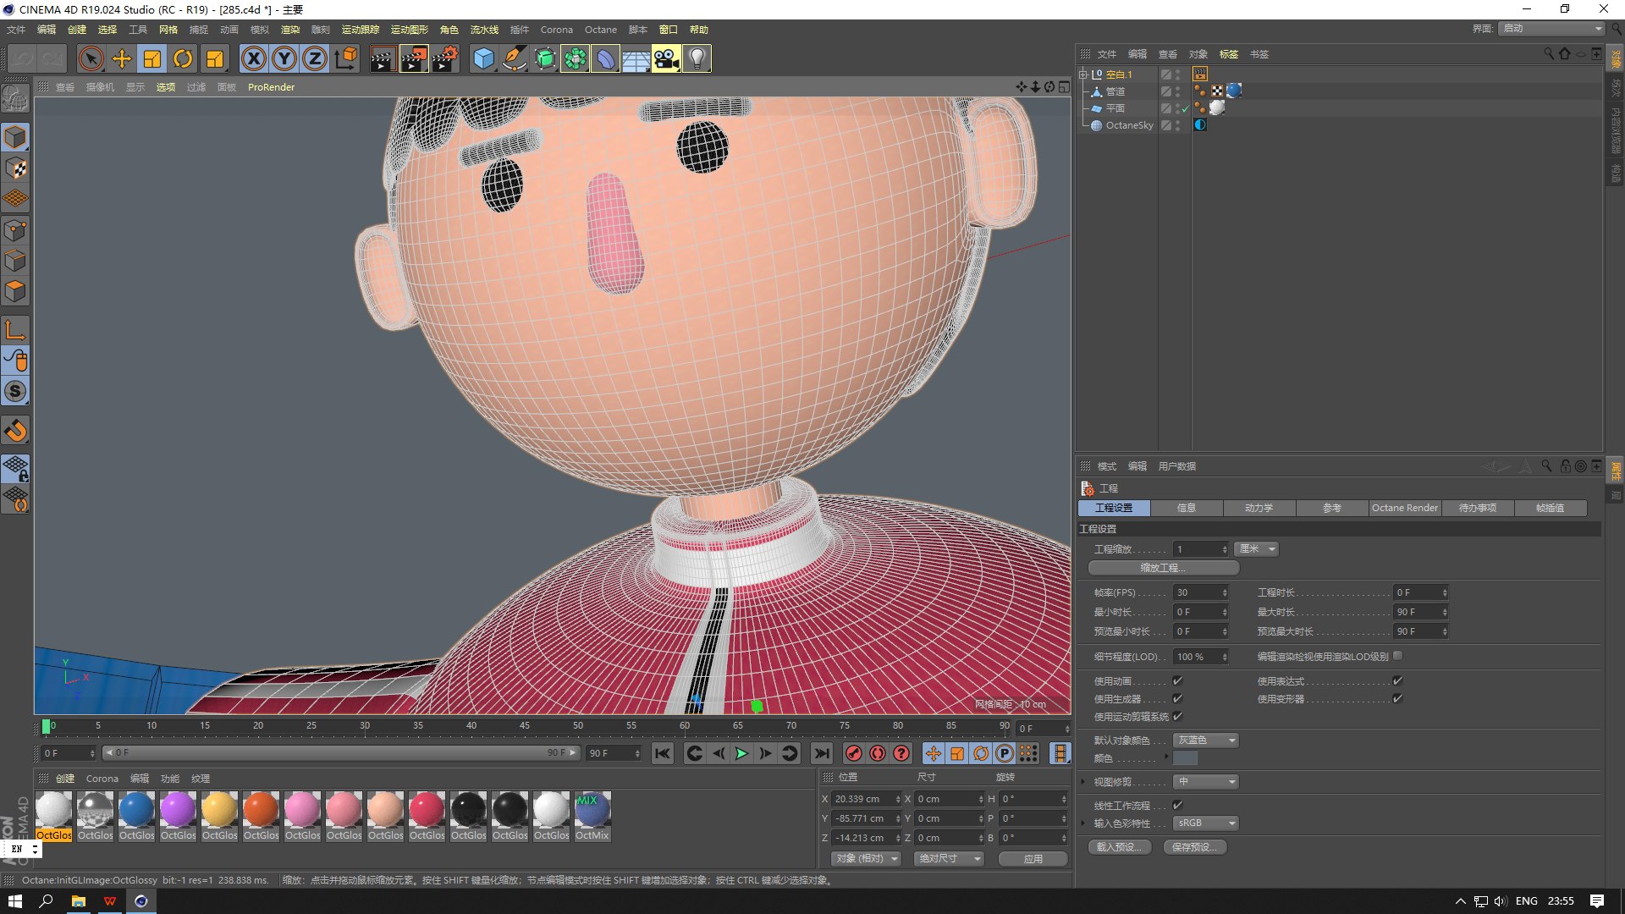Expand the 空白.1 object tree node
Image resolution: width=1625 pixels, height=914 pixels.
1082,74
